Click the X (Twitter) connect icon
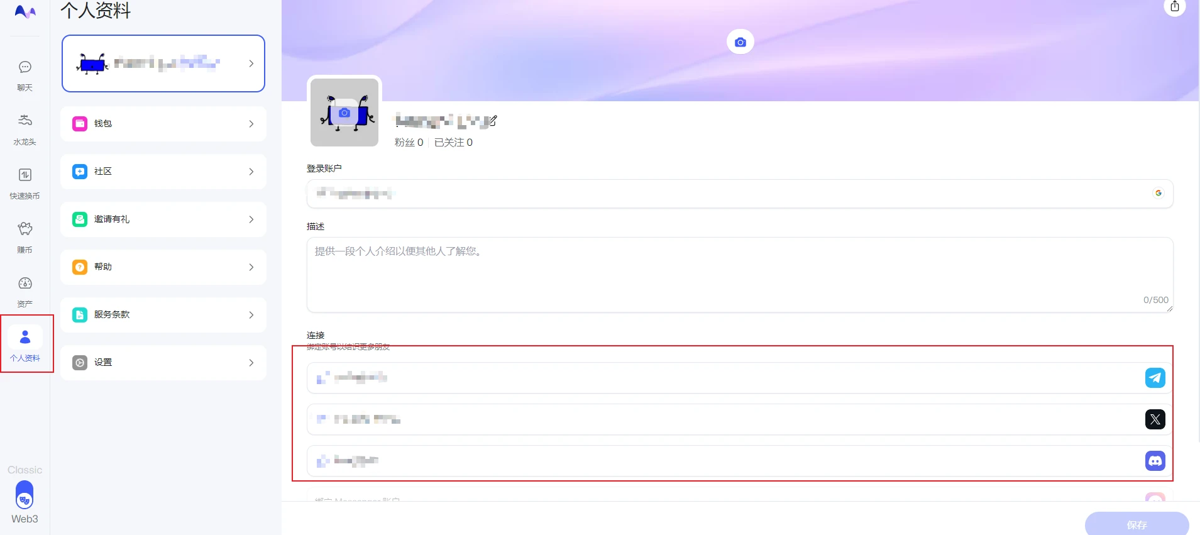 (x=1155, y=419)
